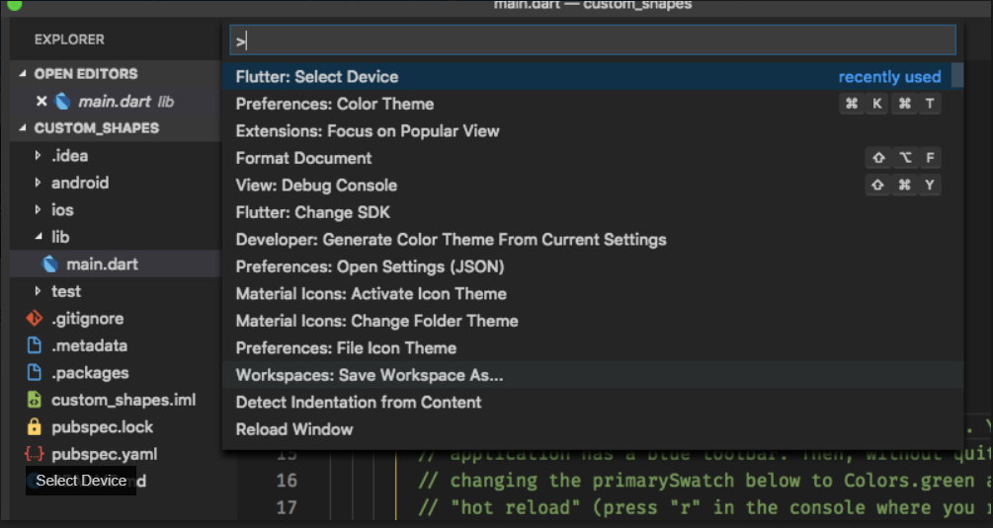This screenshot has height=528, width=993.
Task: Click the git icon next to .gitignore
Action: point(35,319)
